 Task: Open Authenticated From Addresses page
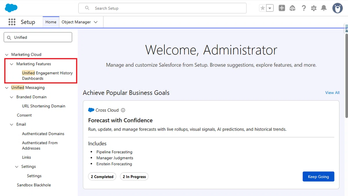pos(40,146)
